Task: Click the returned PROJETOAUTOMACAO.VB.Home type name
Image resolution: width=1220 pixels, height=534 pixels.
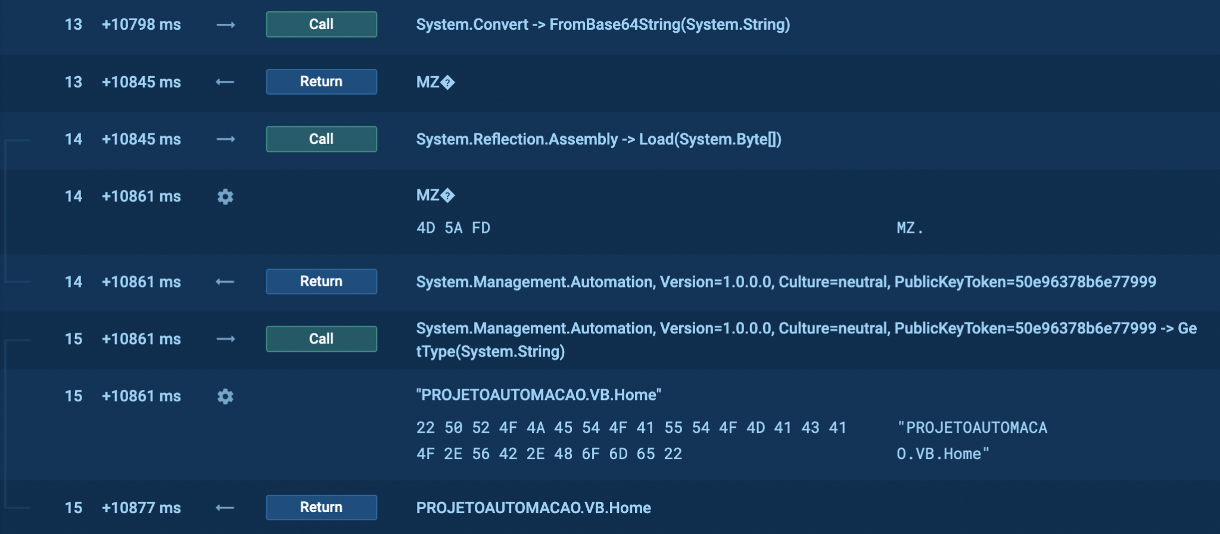Action: click(x=533, y=508)
